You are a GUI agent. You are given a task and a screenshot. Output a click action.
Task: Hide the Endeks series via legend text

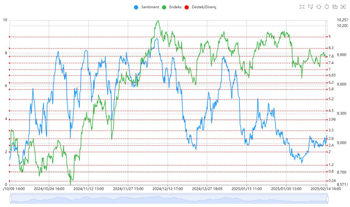click(175, 7)
